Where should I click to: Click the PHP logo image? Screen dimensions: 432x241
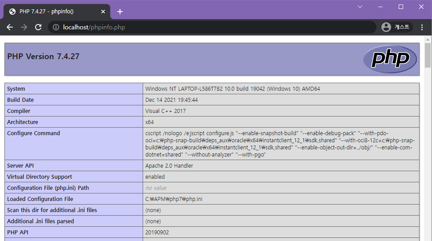pos(390,59)
